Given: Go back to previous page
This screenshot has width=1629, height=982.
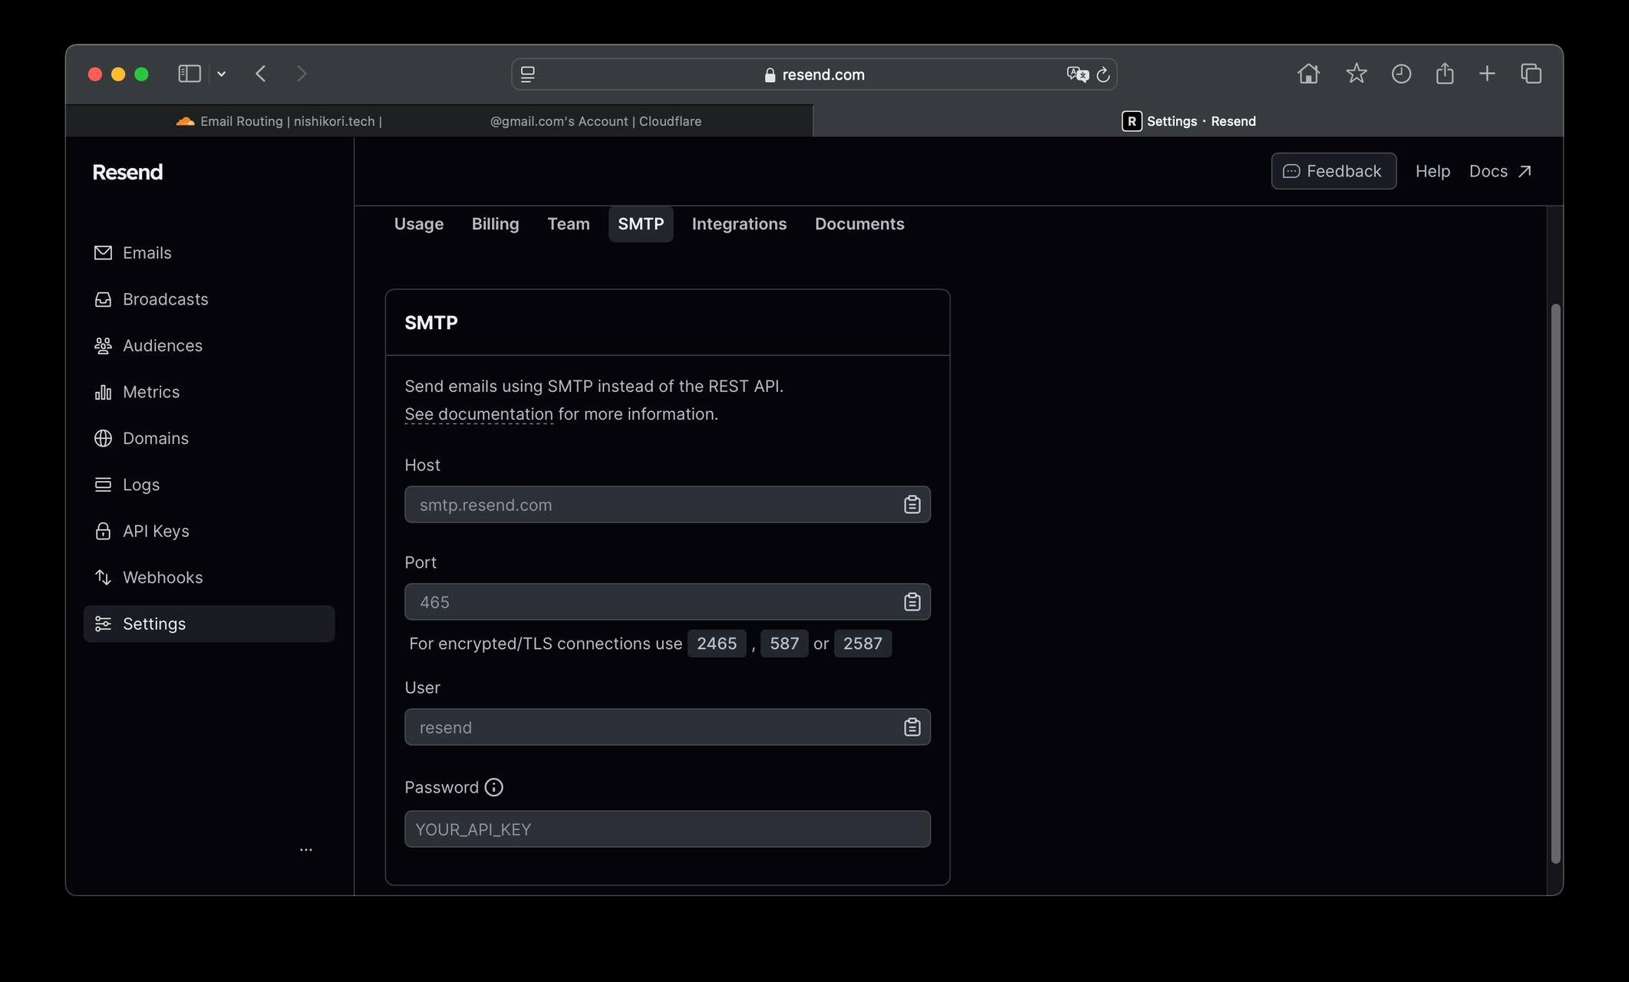Looking at the screenshot, I should point(261,74).
